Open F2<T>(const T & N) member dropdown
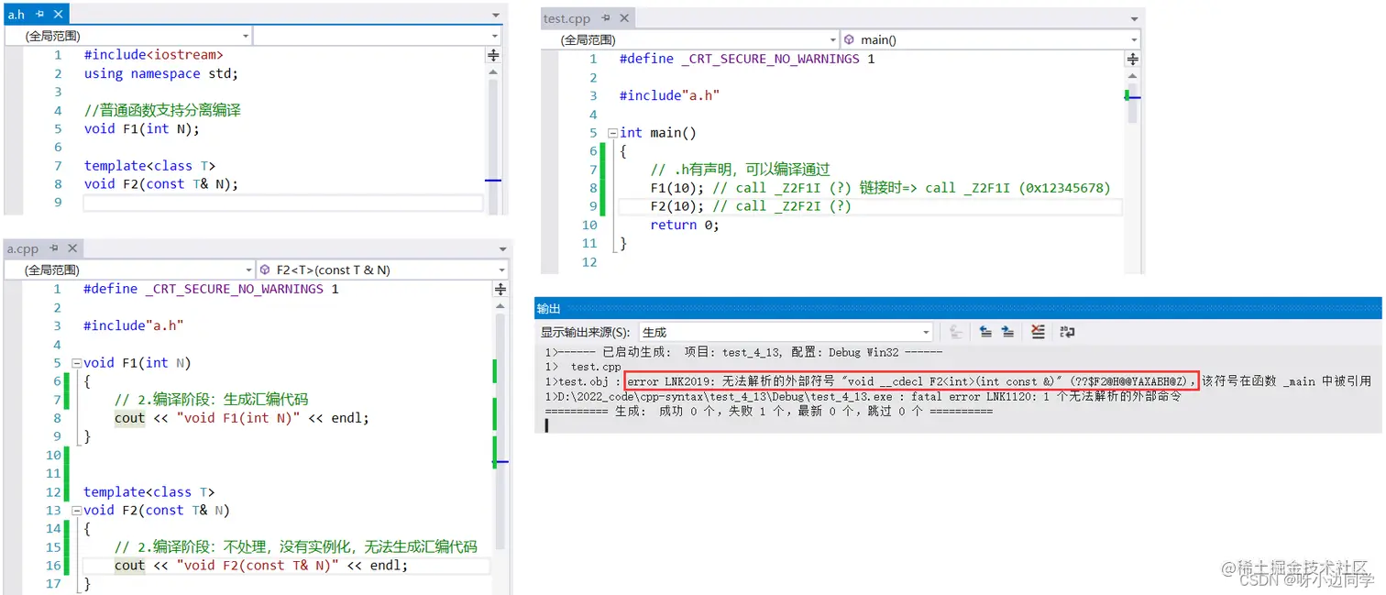Image resolution: width=1386 pixels, height=595 pixels. tap(381, 270)
